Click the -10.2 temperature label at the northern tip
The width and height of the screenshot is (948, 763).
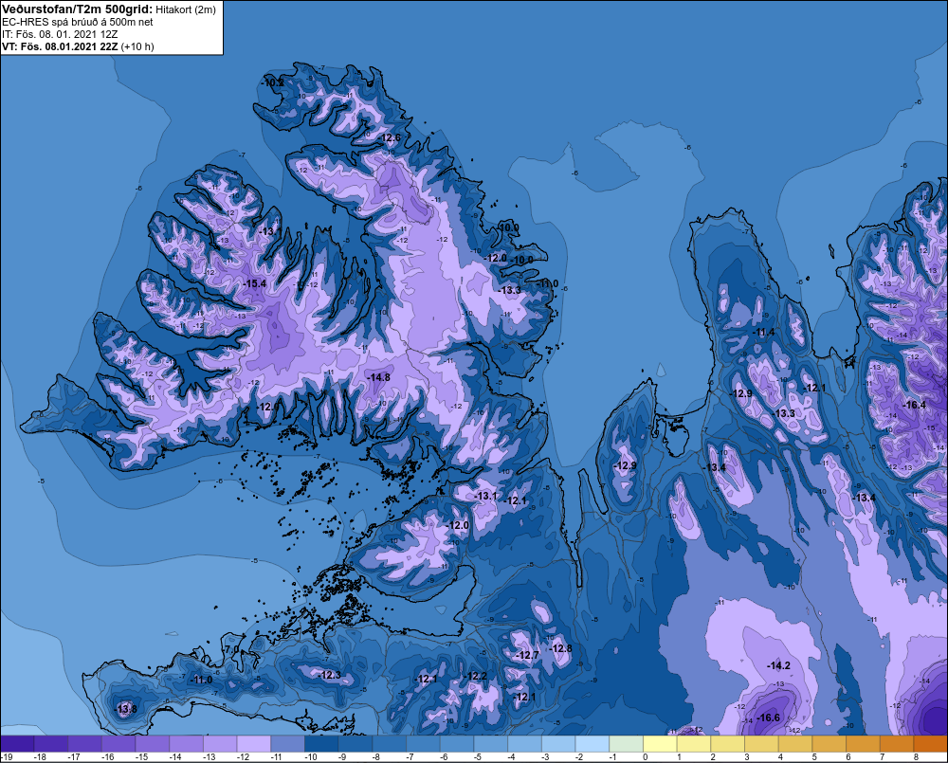(272, 82)
